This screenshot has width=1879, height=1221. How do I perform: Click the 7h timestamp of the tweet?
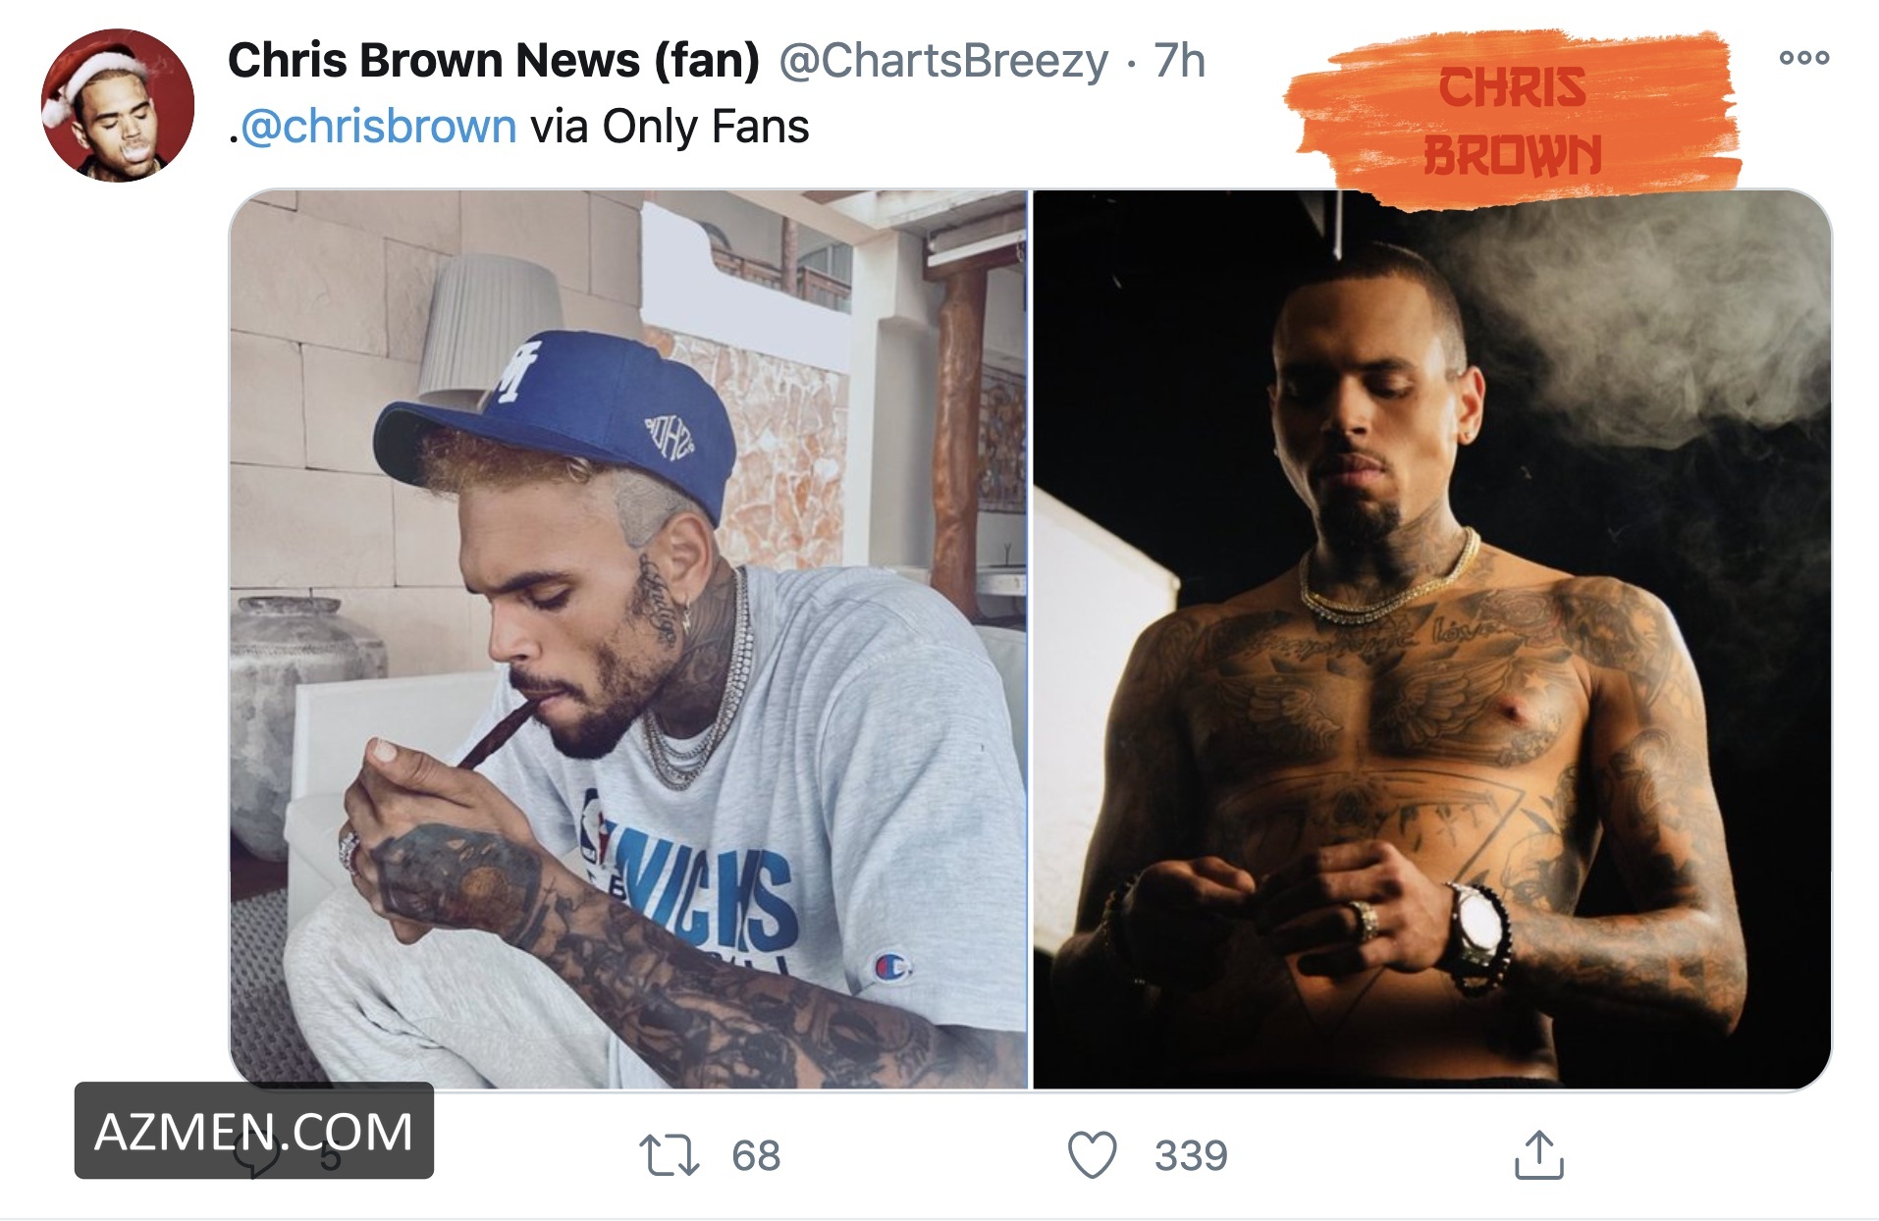[x=1179, y=61]
